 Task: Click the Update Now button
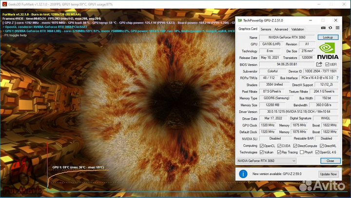click(329, 174)
